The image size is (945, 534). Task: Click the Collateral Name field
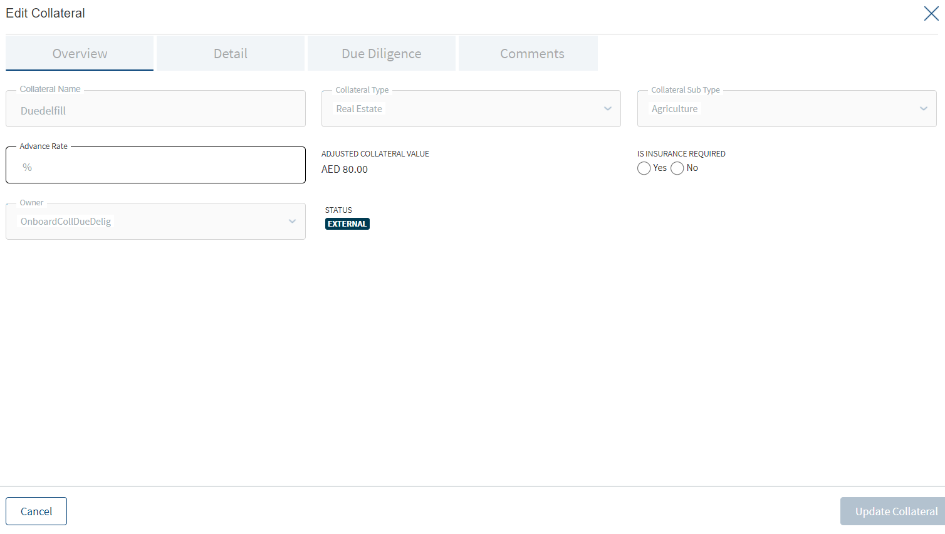[x=155, y=109]
